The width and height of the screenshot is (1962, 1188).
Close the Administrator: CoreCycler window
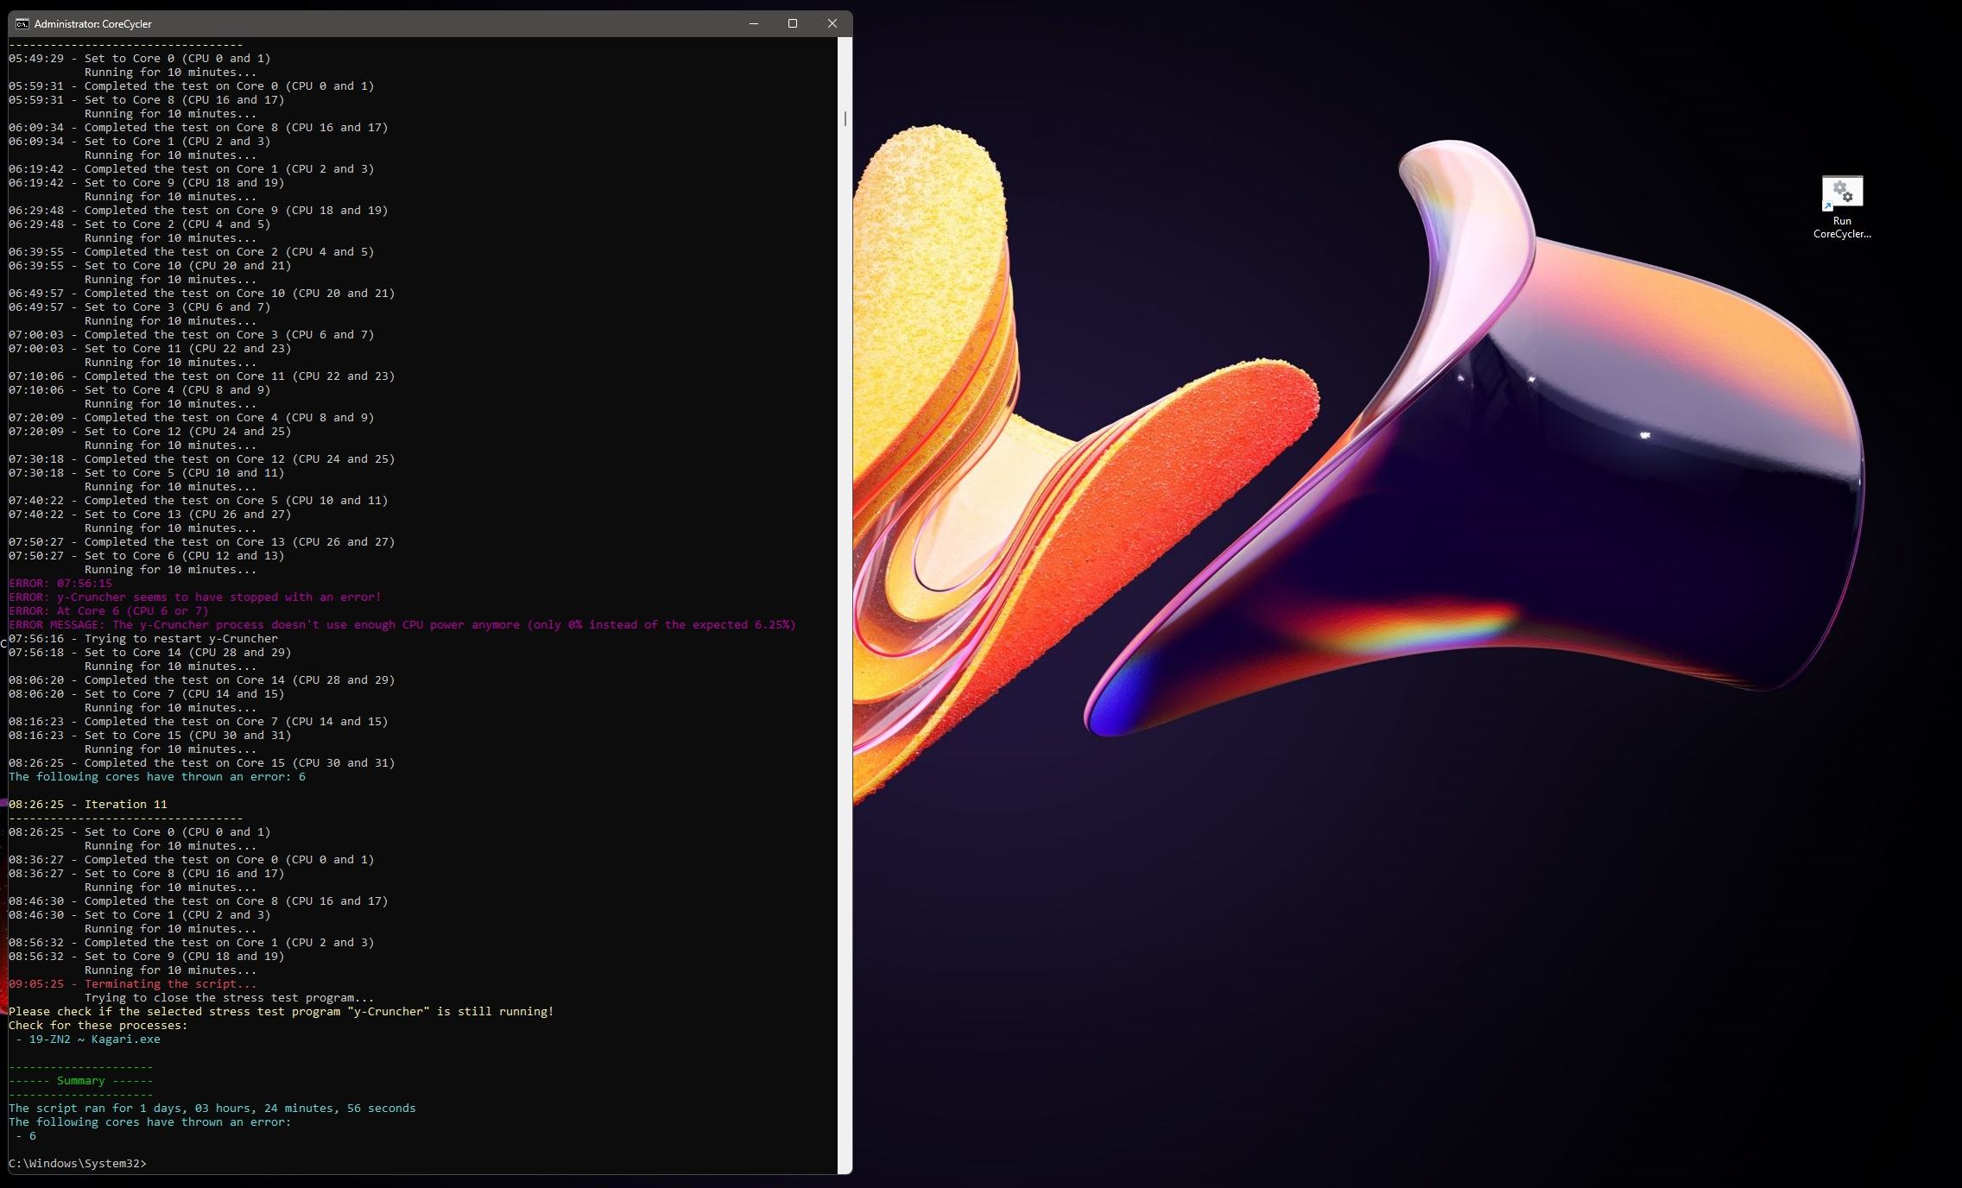point(832,23)
